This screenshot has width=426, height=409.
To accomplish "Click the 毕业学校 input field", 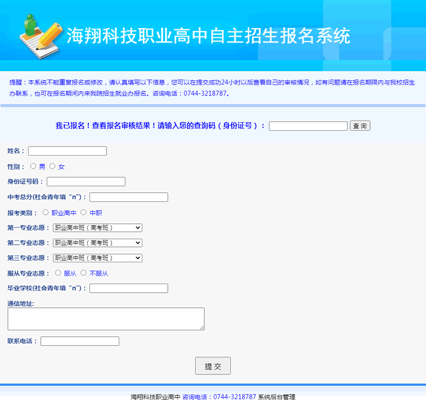I will [129, 288].
